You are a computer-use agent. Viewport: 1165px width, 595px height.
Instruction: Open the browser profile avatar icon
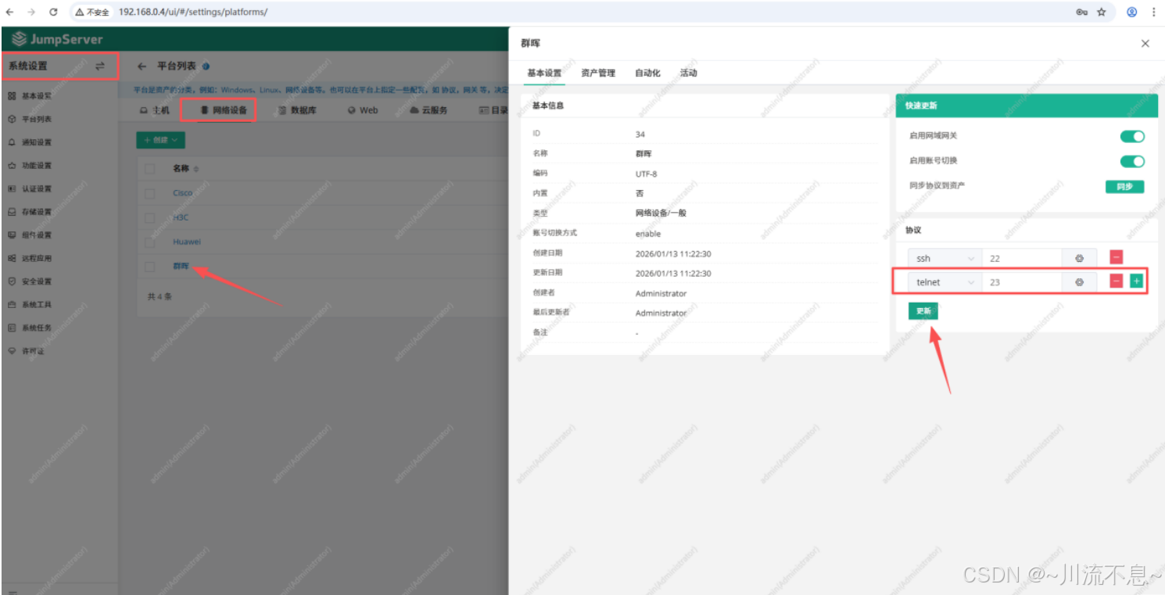coord(1131,12)
